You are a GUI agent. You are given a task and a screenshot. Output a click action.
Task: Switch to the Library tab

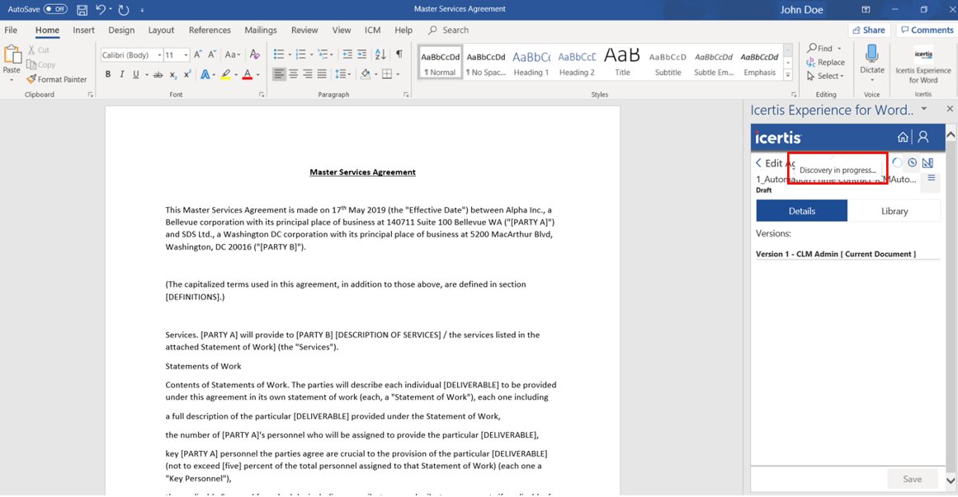[x=894, y=211]
